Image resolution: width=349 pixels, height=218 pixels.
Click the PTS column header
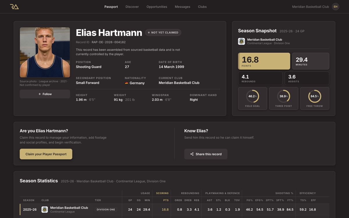click(166, 200)
